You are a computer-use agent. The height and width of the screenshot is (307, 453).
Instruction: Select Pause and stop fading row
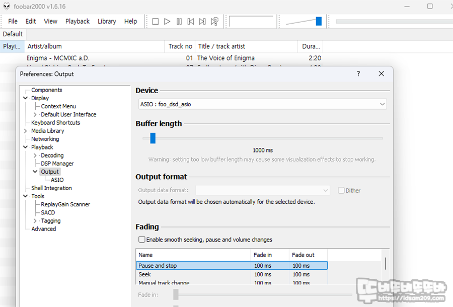point(232,265)
